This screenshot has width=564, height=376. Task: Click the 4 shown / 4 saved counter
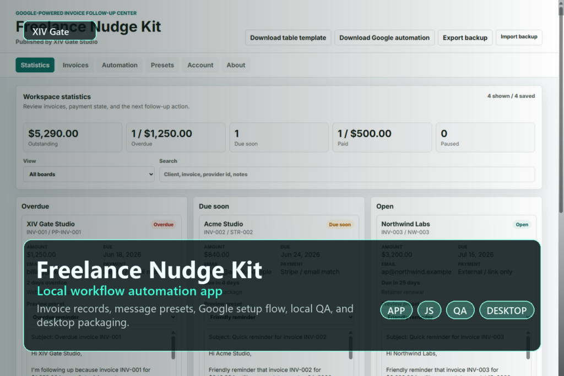click(511, 96)
